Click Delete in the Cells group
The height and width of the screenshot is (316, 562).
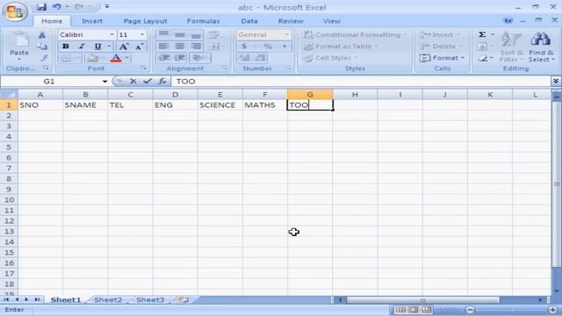click(441, 47)
